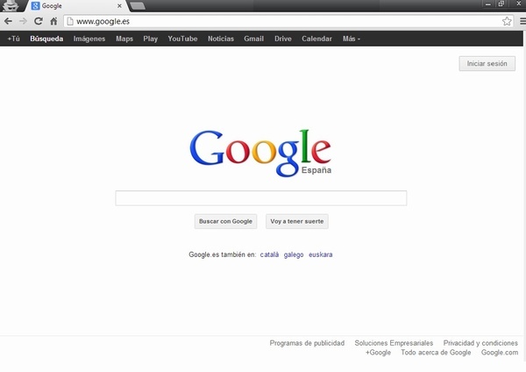Select Búsqueda in the navigation bar
Image resolution: width=526 pixels, height=372 pixels.
[46, 39]
